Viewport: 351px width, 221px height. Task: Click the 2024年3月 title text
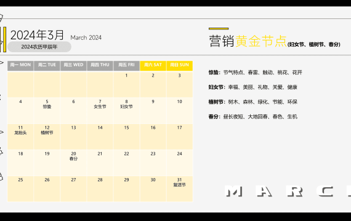click(x=37, y=35)
